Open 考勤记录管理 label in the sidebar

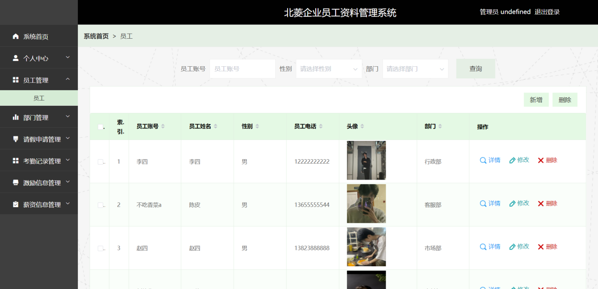42,161
